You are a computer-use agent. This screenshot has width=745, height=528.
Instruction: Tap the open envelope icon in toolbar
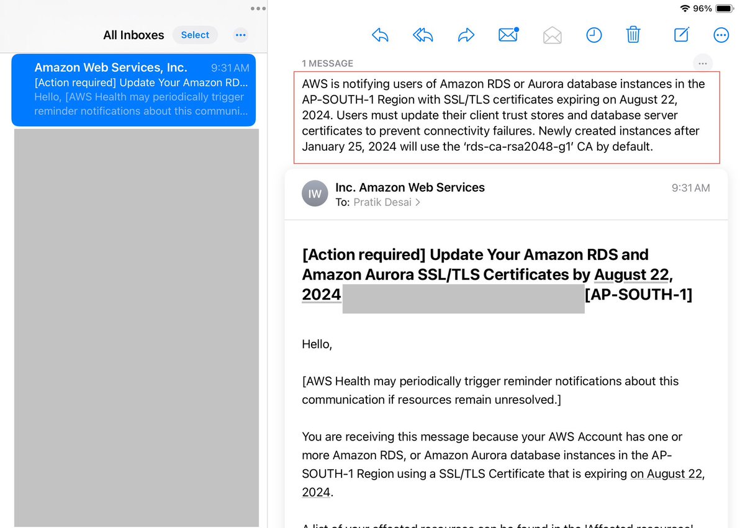pos(552,35)
